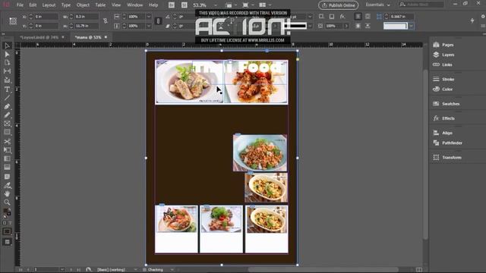Close the mana @ 53% document tab
486x273 pixels.
(106, 37)
